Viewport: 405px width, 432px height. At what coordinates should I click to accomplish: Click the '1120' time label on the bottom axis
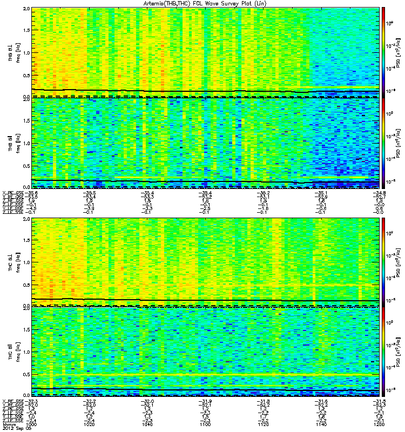(x=263, y=424)
